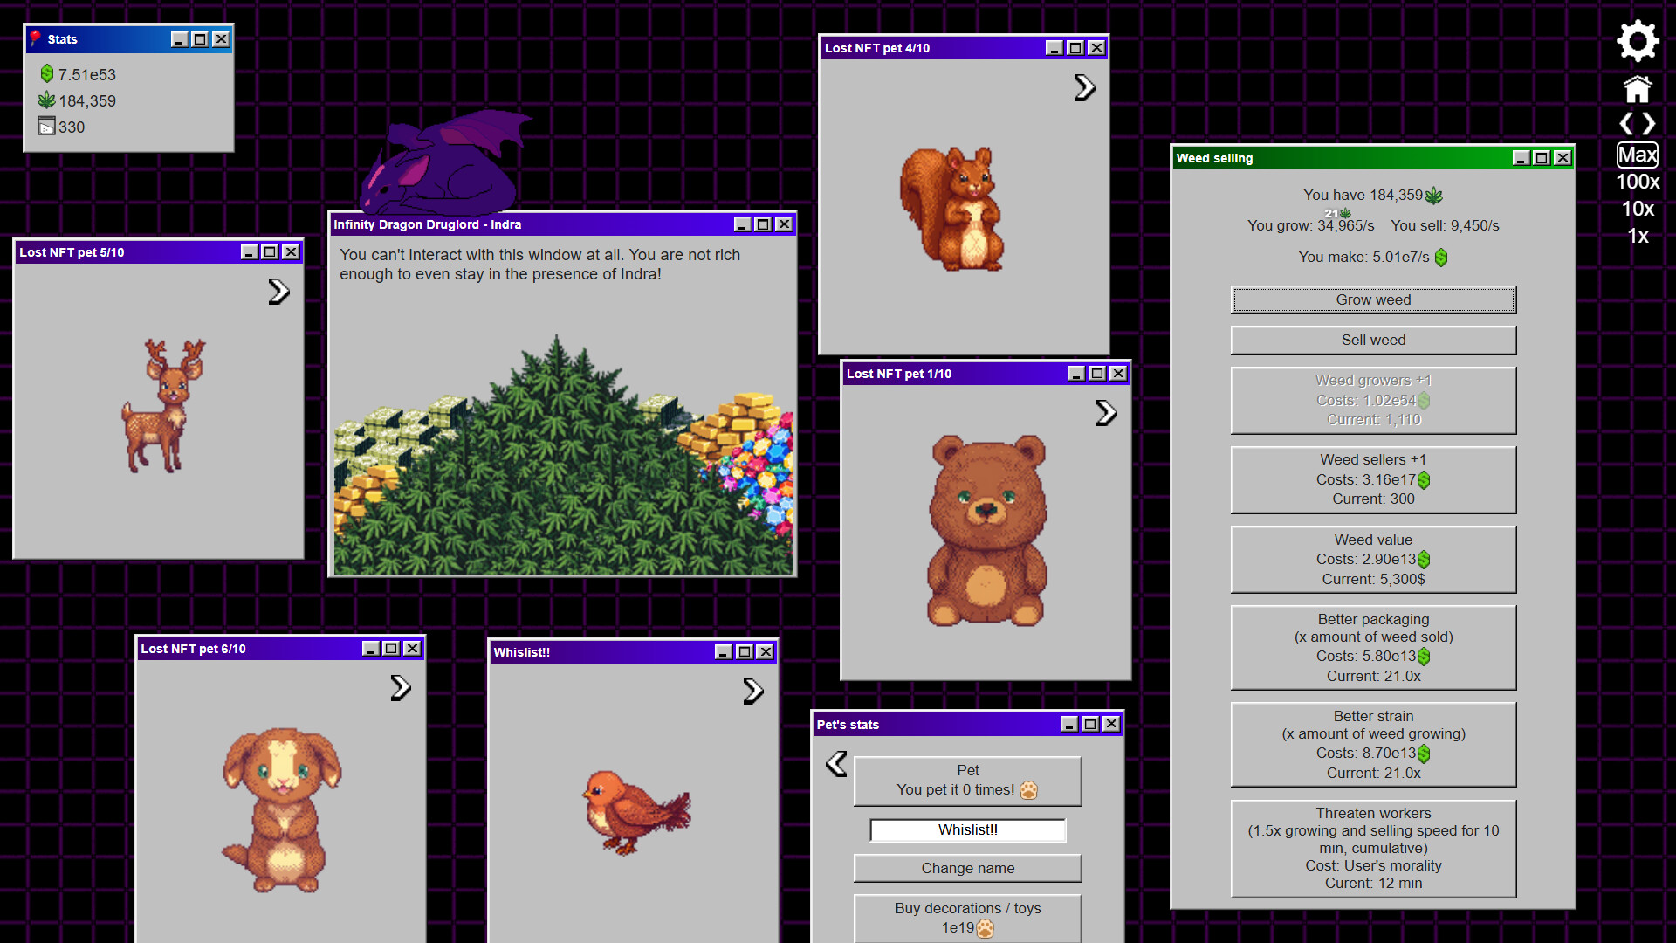
Task: Buy Weed sellers +1 upgrade
Action: pos(1372,479)
